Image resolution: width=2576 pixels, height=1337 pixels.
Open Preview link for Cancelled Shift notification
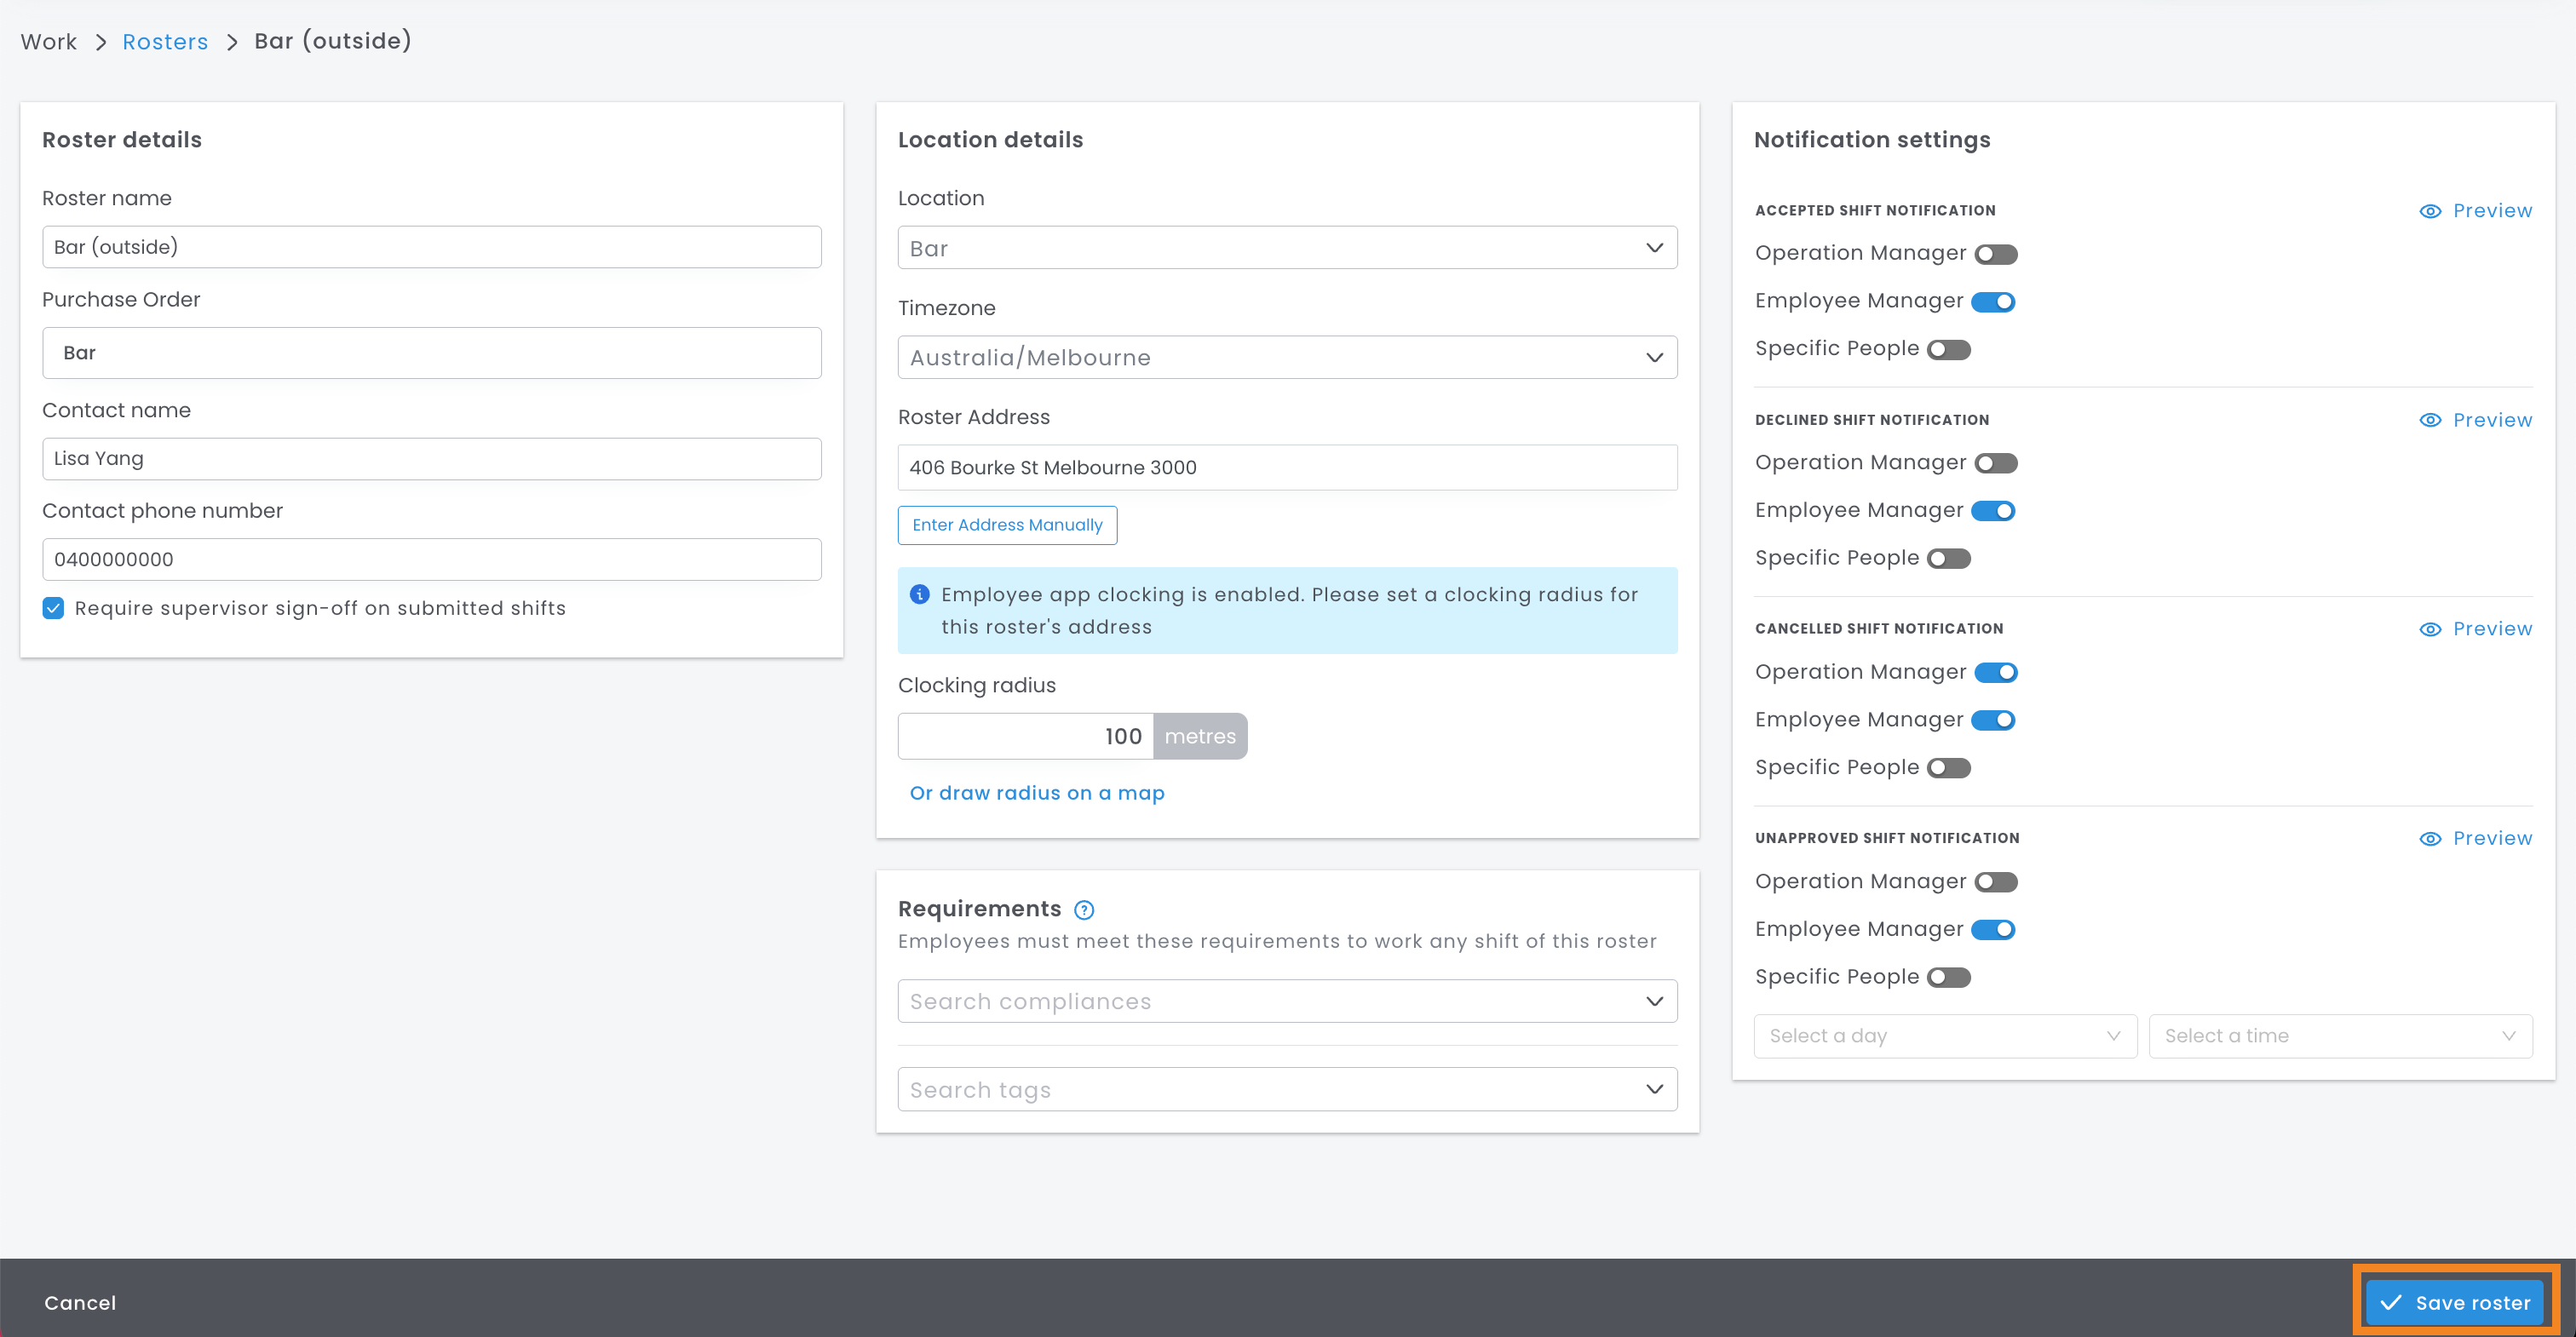pyautogui.click(x=2492, y=629)
